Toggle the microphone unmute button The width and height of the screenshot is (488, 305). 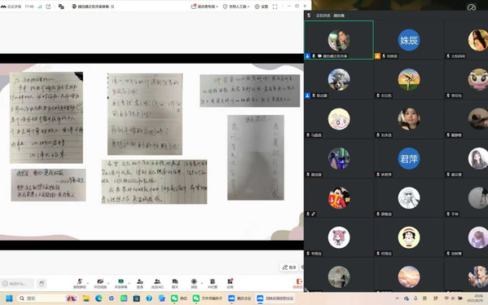(x=79, y=283)
